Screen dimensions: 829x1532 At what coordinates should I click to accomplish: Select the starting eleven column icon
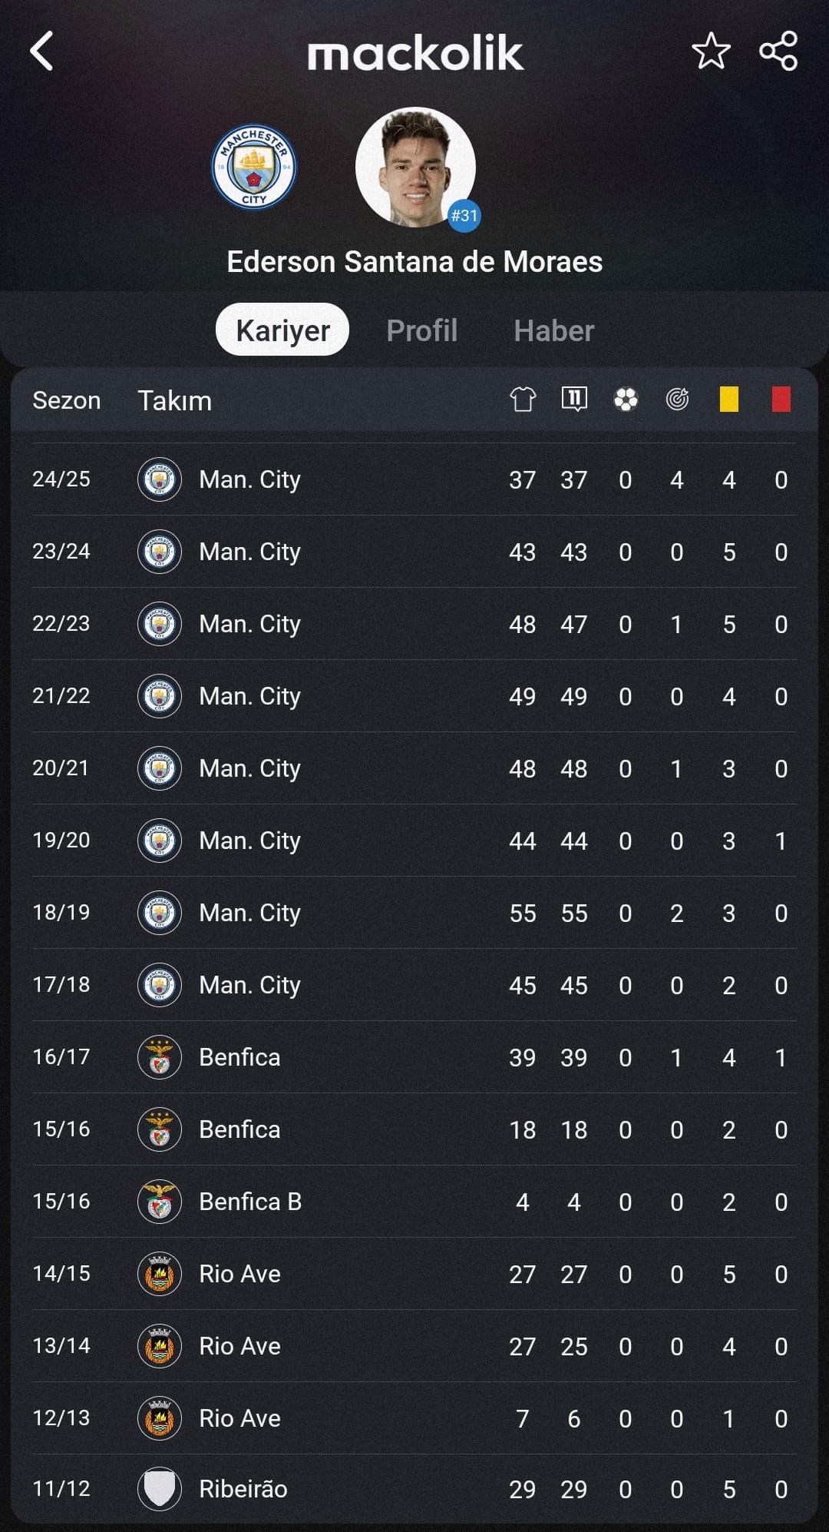point(574,400)
